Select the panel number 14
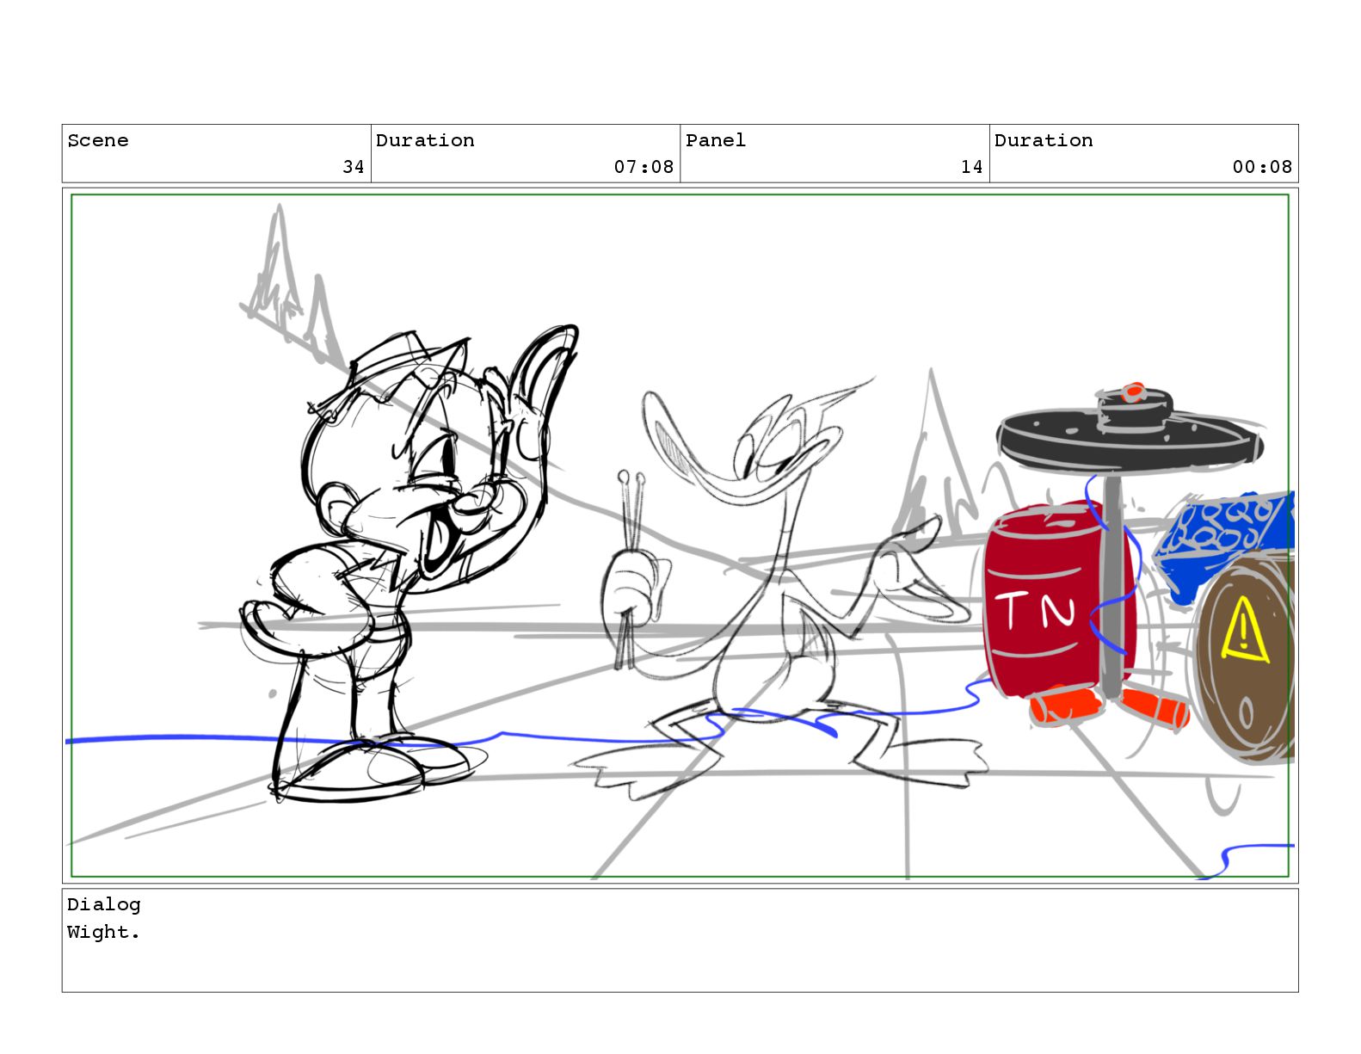This screenshot has width=1361, height=1054. [x=972, y=167]
